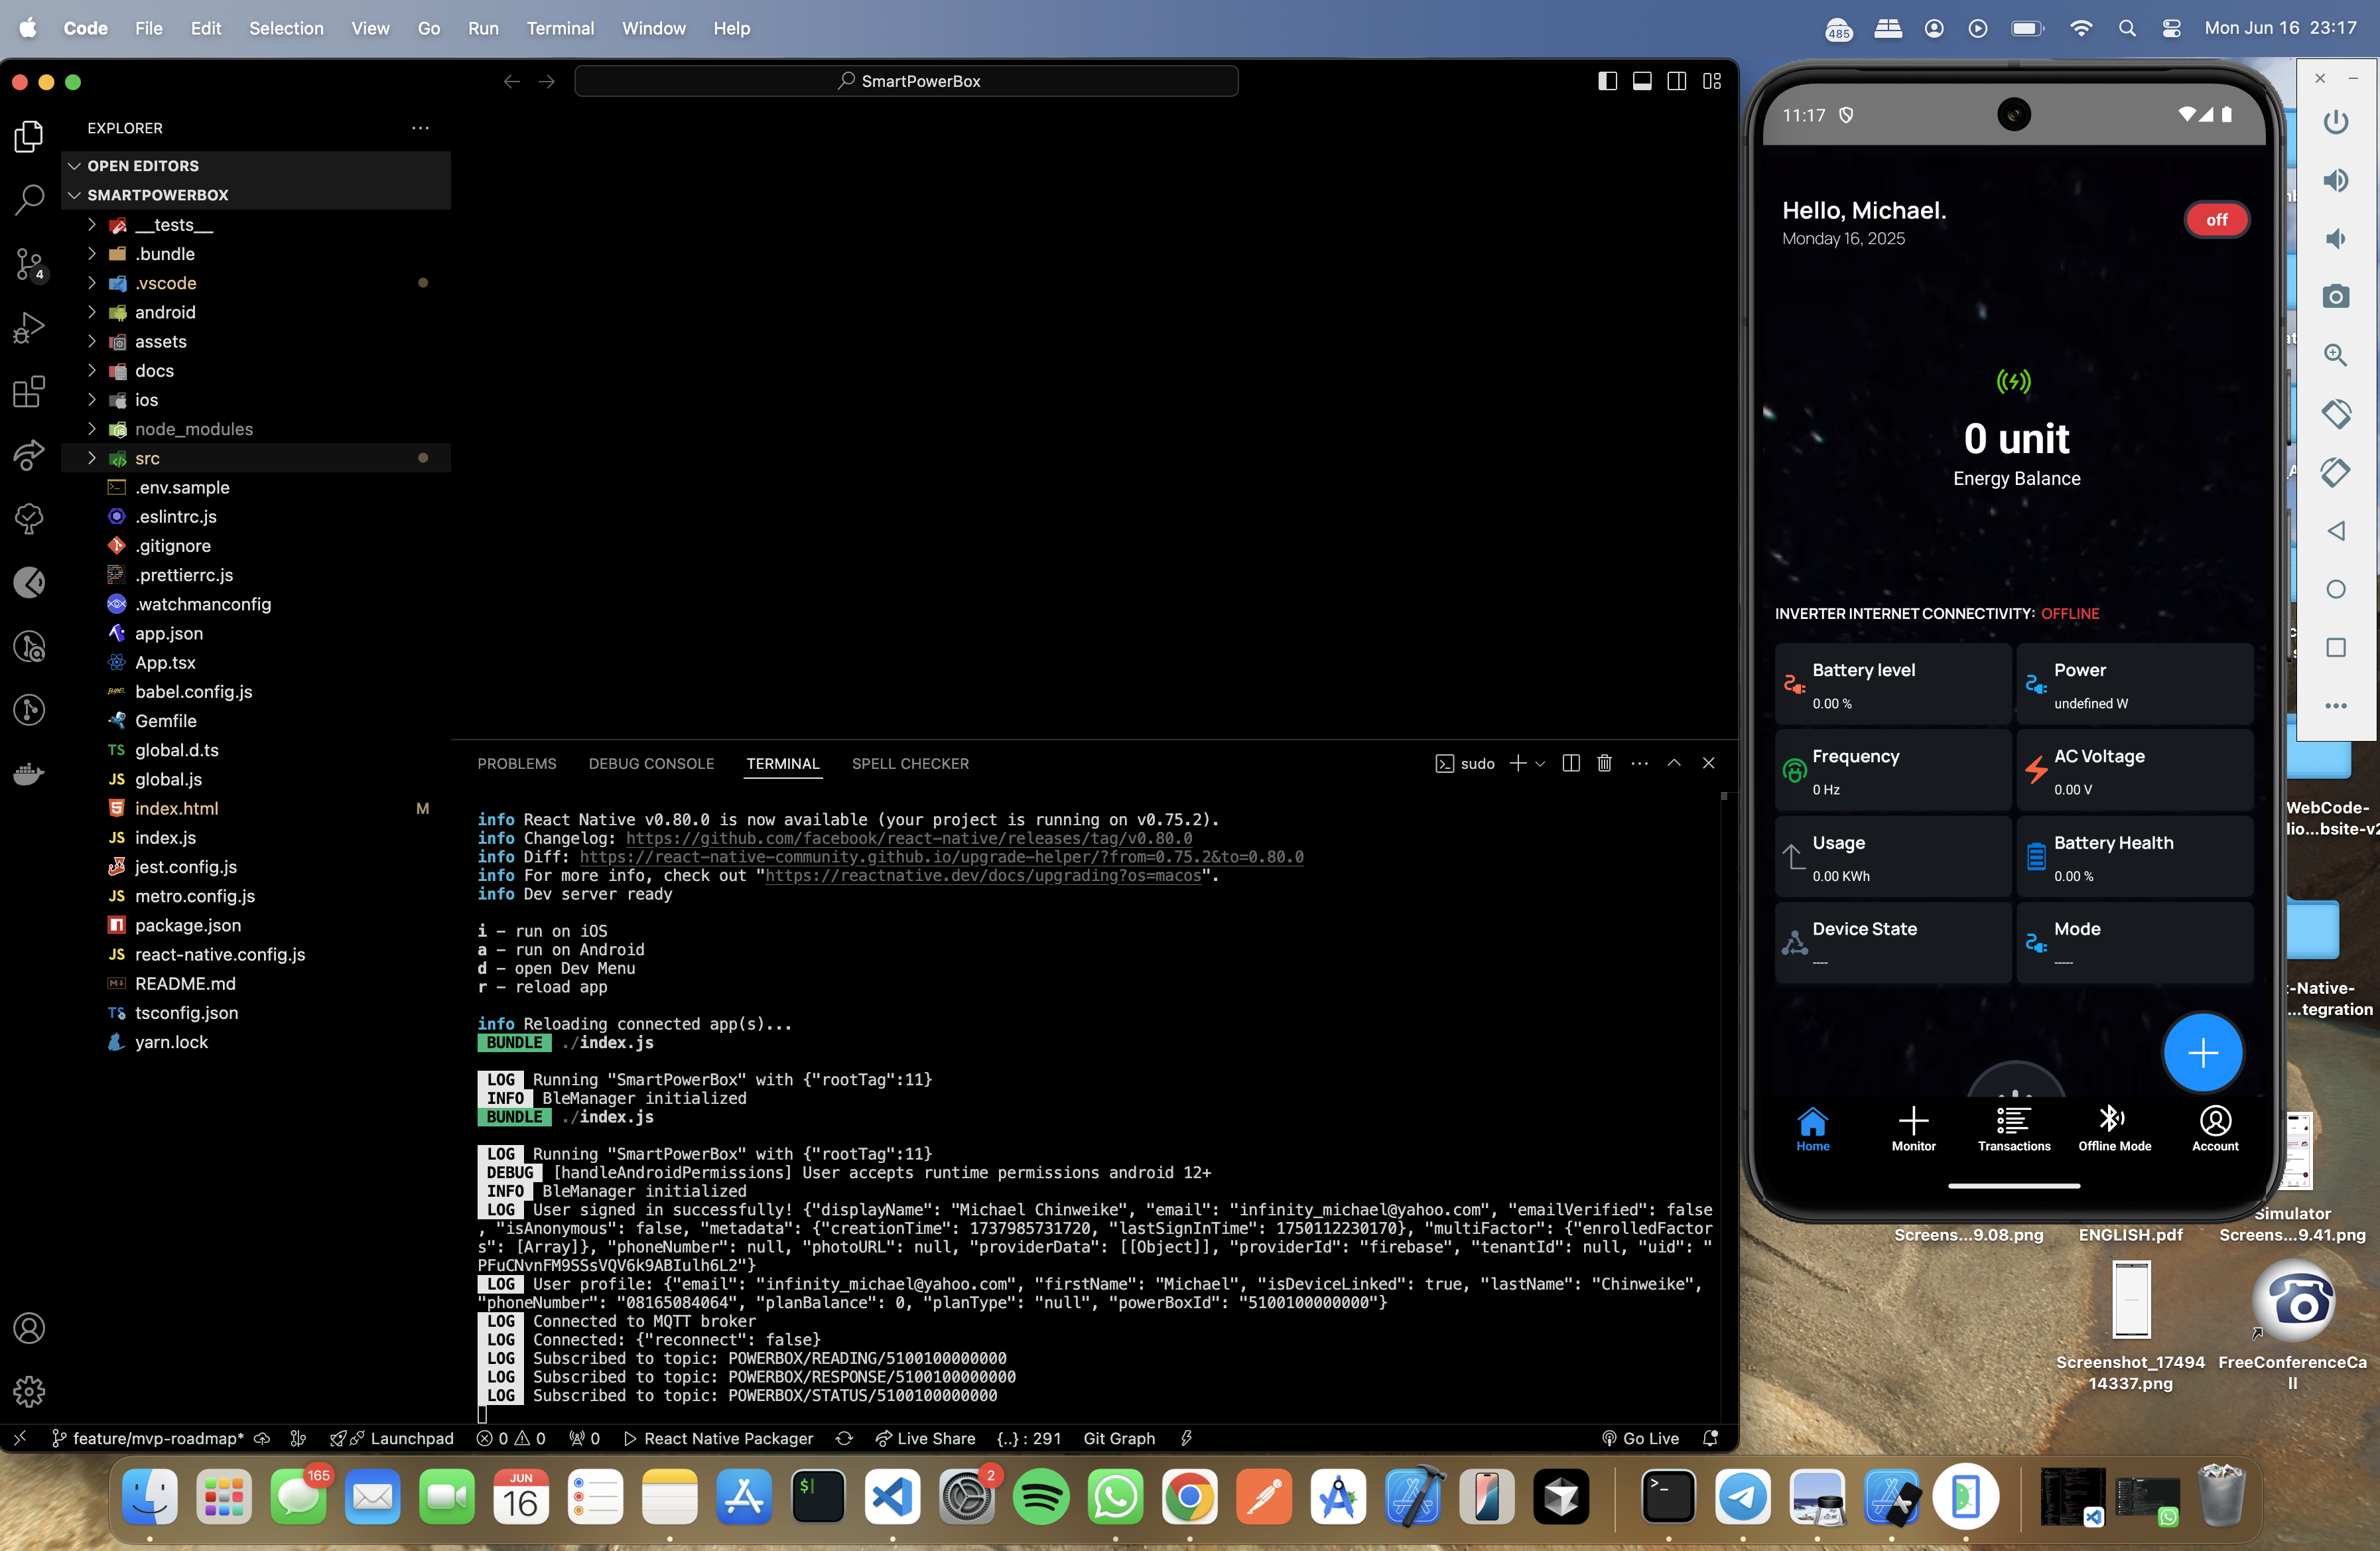The image size is (2380, 1551).
Task: Kill terminal with the trash icon
Action: (1604, 764)
